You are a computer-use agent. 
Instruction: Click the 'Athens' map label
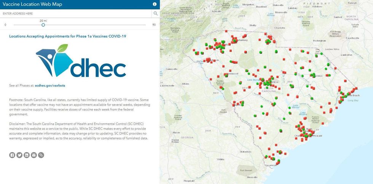tap(185, 84)
